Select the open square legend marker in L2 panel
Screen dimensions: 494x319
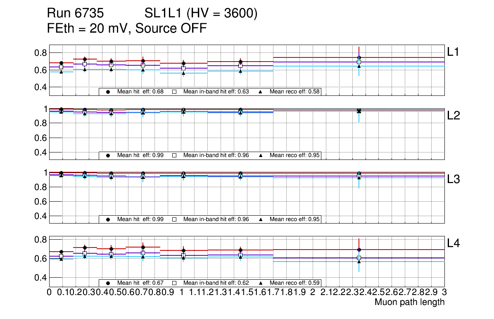click(x=174, y=155)
